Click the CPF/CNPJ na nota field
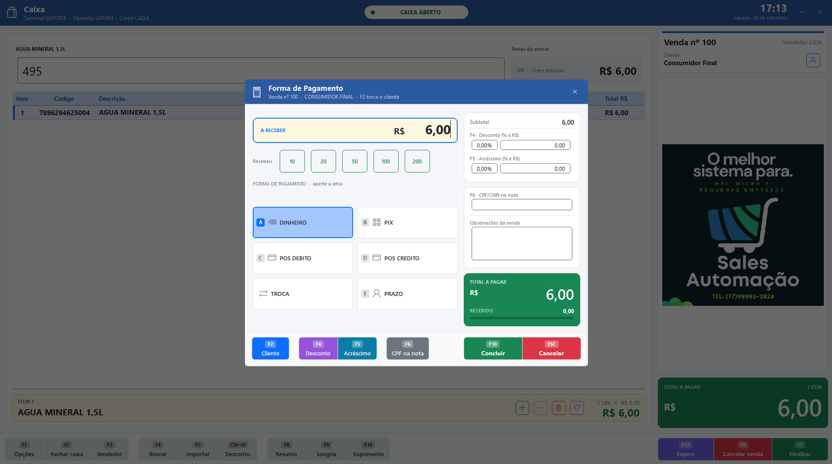832x464 pixels. [522, 205]
